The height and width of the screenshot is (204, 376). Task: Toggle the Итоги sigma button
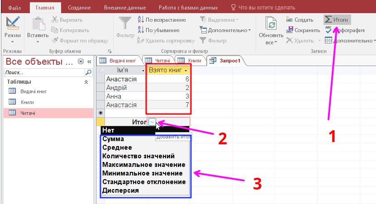[337, 19]
